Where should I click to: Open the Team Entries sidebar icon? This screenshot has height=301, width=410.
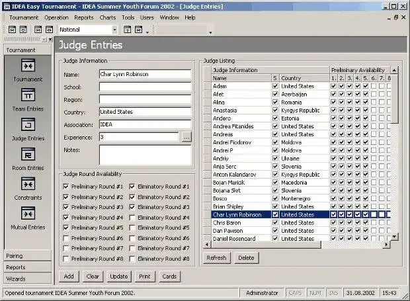tap(28, 95)
